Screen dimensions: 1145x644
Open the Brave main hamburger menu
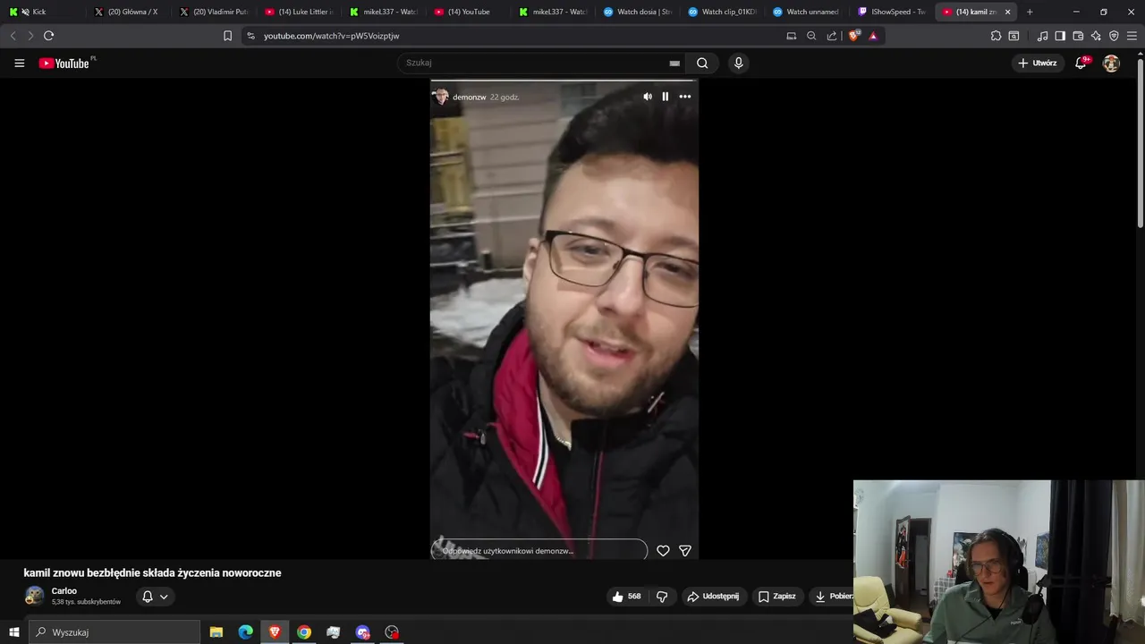pos(1132,36)
